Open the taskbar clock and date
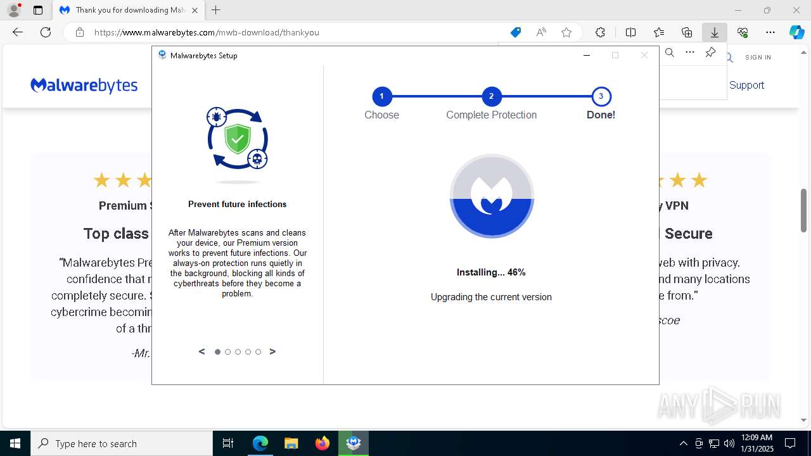 [757, 443]
